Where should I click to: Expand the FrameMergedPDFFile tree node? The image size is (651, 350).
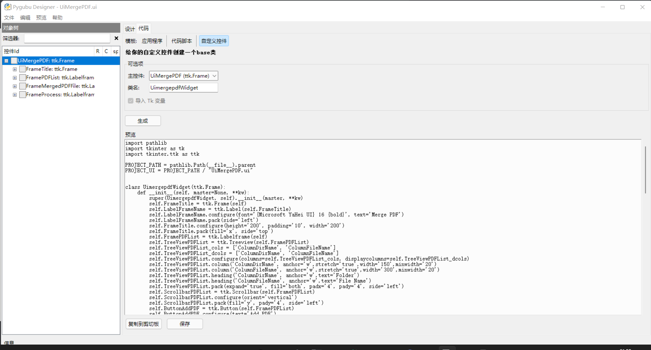pos(15,86)
